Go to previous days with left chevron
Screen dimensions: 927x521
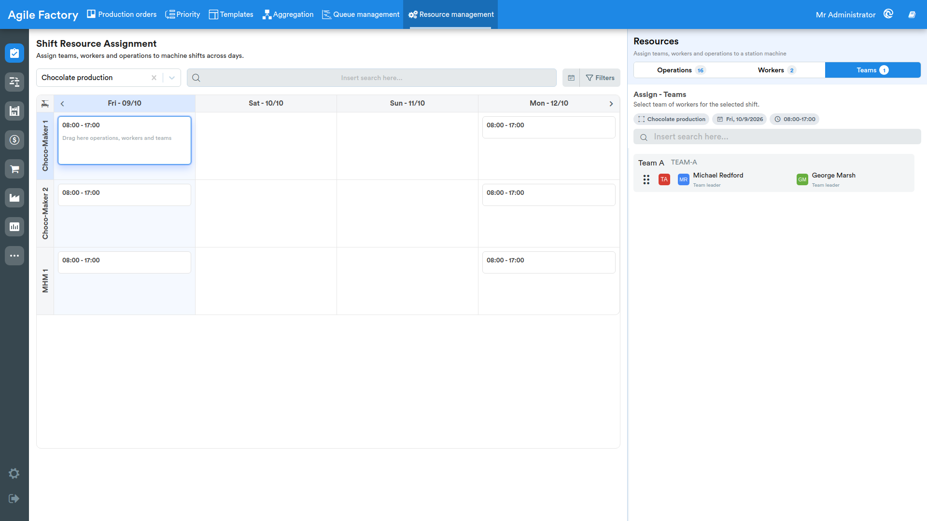pyautogui.click(x=62, y=104)
